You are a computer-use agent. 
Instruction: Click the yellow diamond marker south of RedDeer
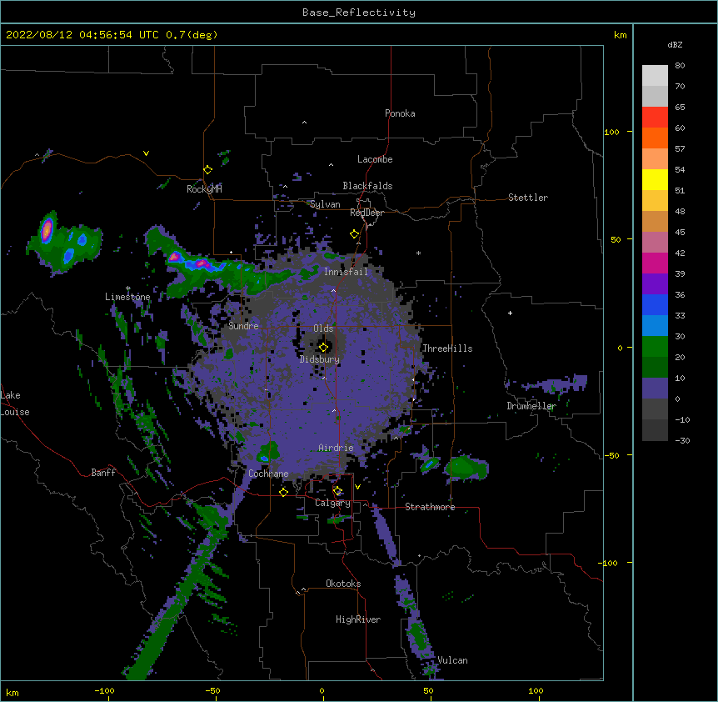(354, 234)
